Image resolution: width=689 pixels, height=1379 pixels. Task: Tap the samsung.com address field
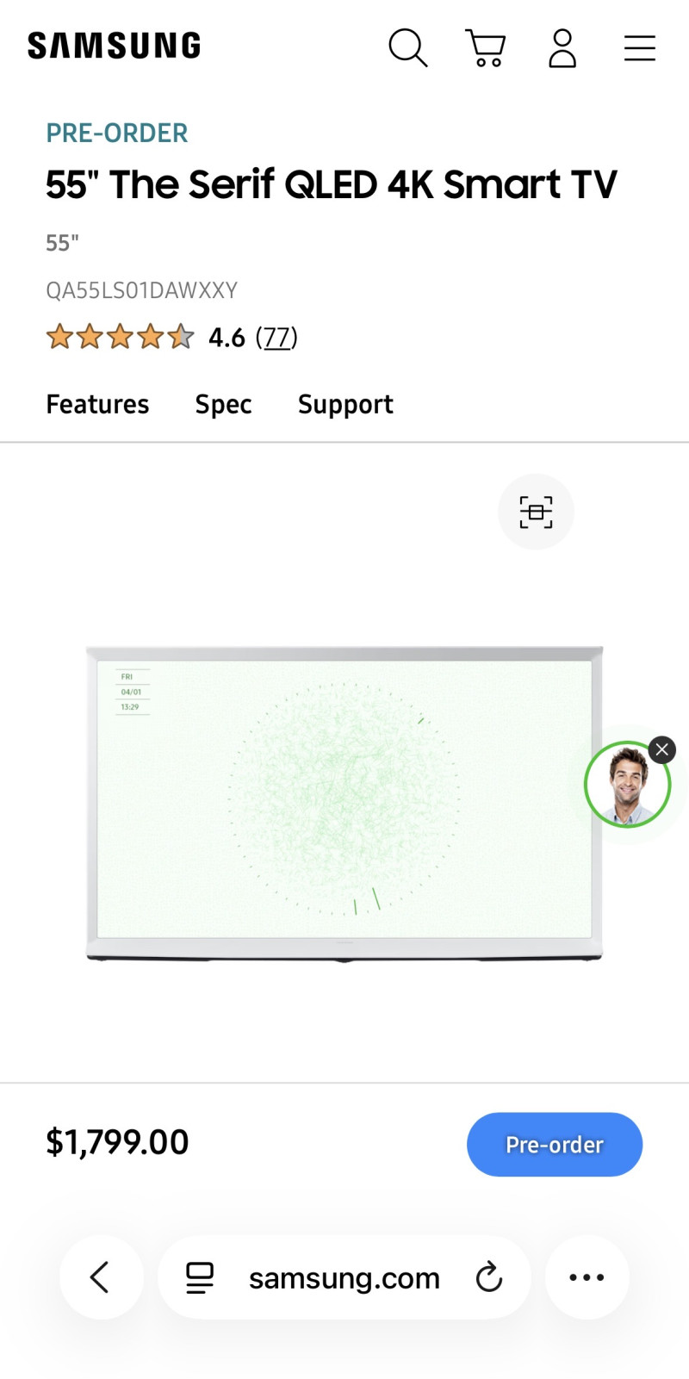tap(344, 1277)
